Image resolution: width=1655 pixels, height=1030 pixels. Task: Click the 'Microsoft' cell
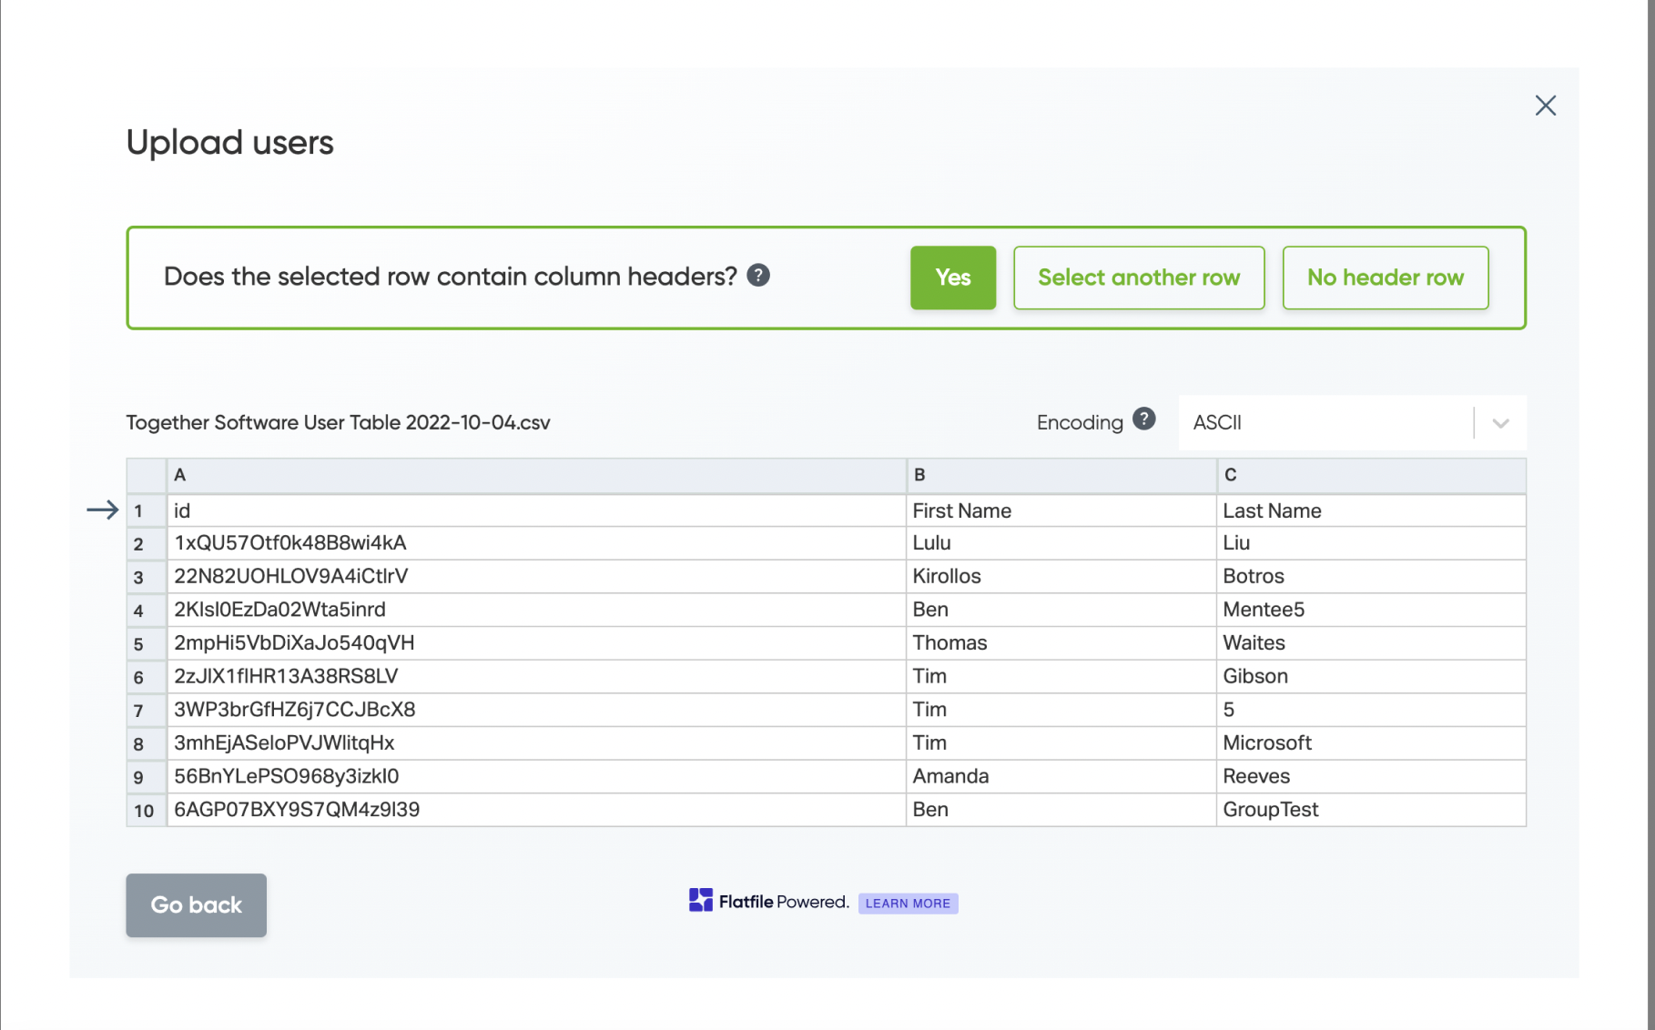point(1371,743)
